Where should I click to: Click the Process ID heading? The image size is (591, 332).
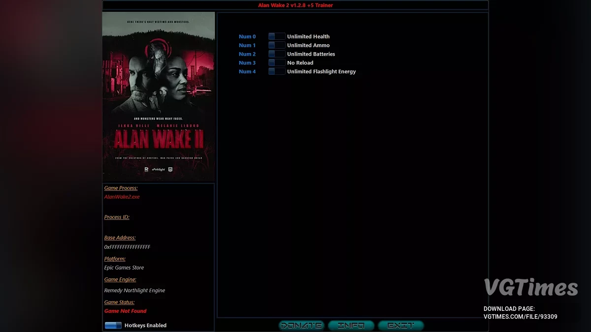click(x=117, y=217)
